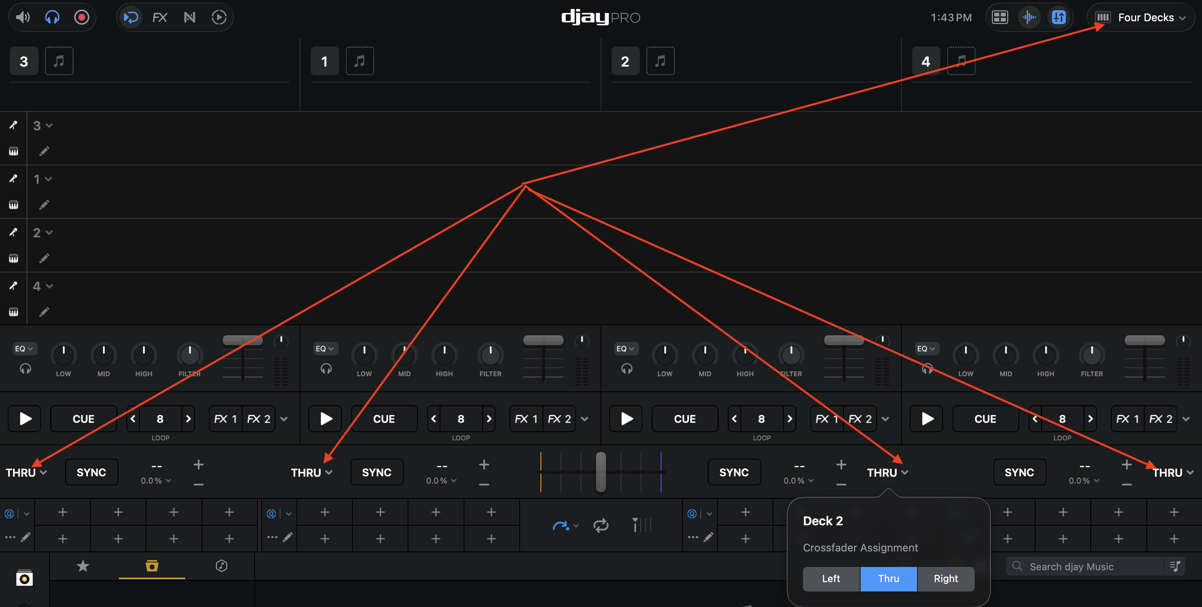Click SYNC button for deck 1

377,472
